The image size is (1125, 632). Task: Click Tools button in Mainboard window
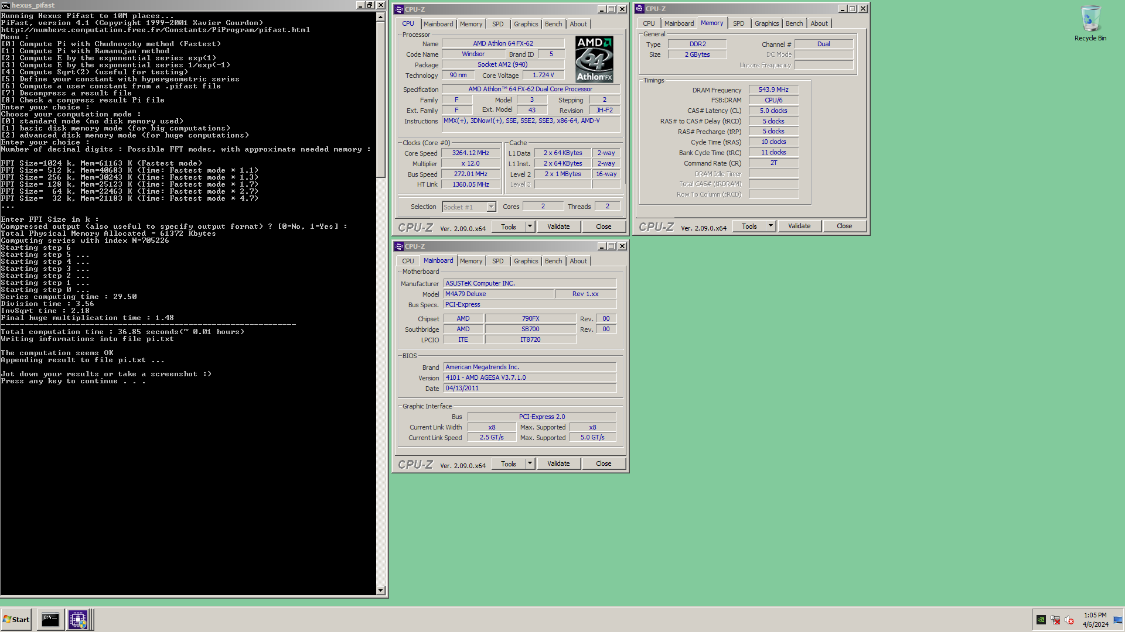point(509,463)
